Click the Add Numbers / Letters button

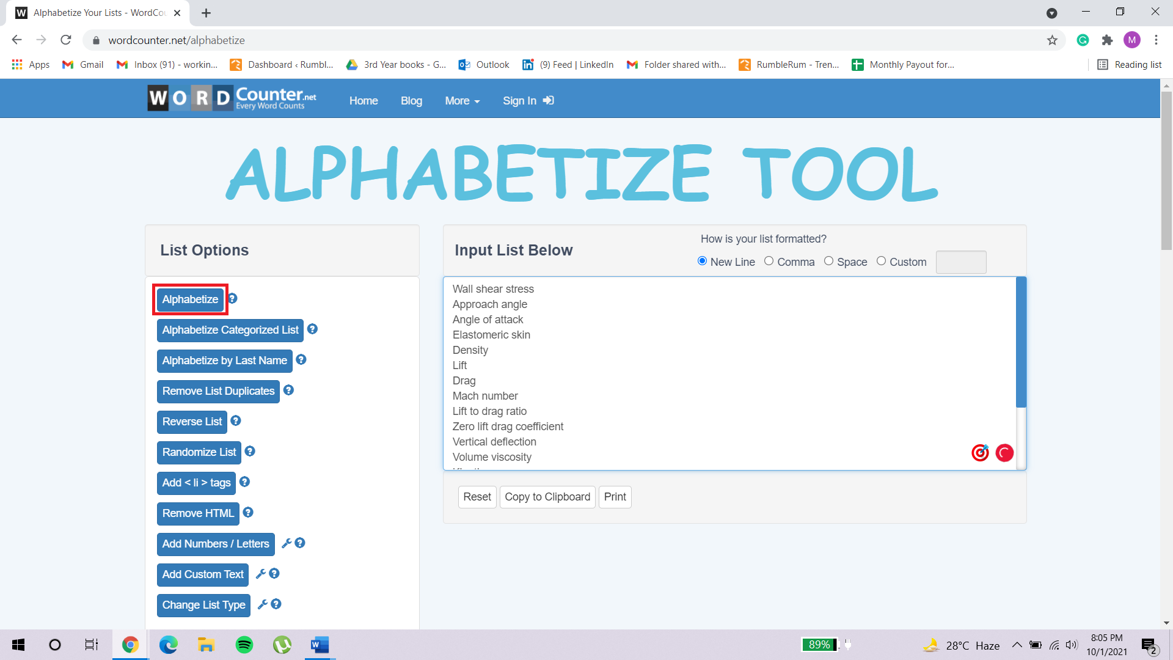pyautogui.click(x=216, y=544)
